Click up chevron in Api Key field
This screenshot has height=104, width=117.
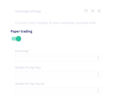pyautogui.click(x=98, y=73)
